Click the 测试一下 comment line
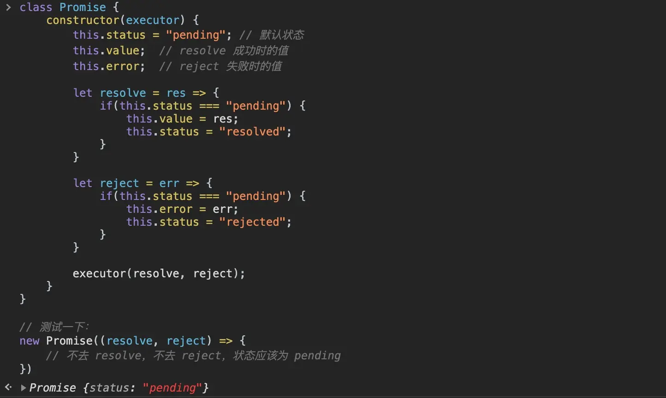Screen dimensions: 666x398 point(54,327)
